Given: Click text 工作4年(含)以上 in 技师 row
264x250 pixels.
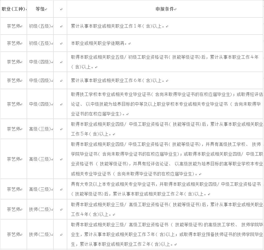Looking at the screenshot, I should coord(91,214).
